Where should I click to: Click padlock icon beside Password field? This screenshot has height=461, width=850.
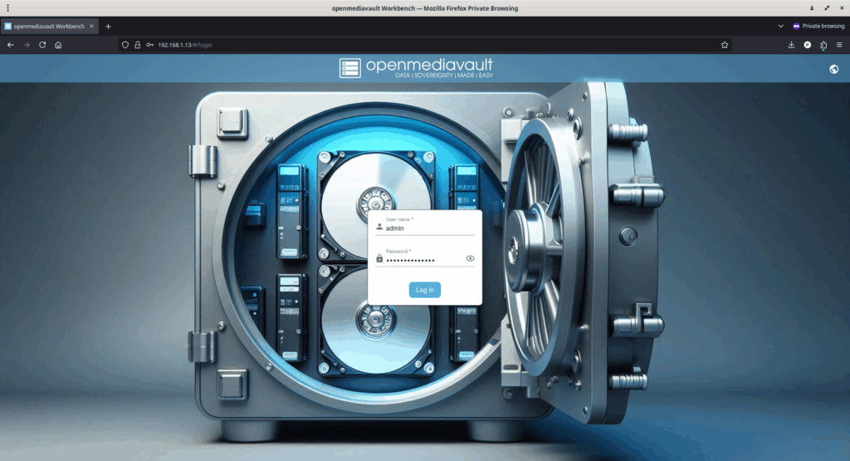coord(379,258)
